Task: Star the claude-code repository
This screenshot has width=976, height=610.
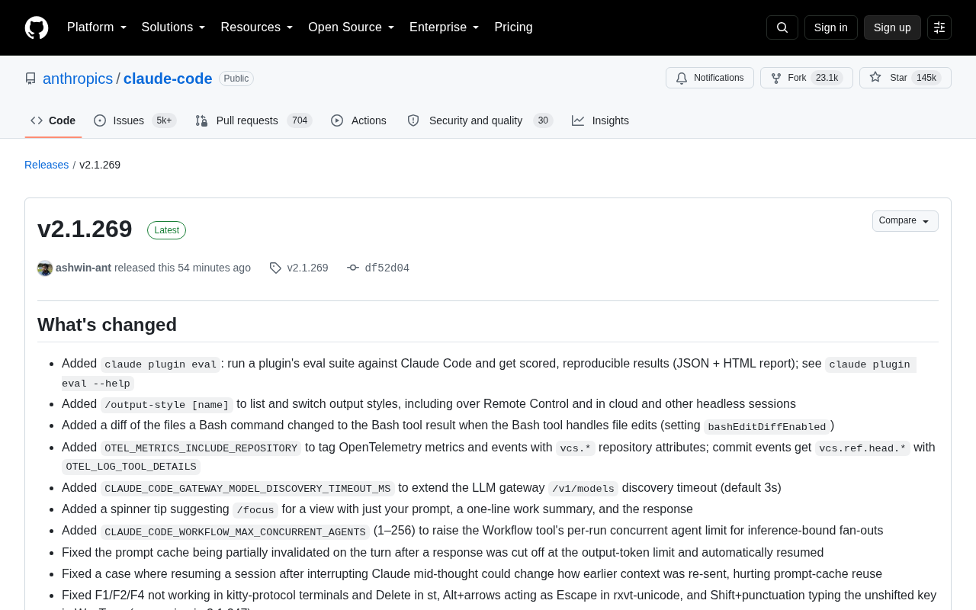Action: pos(905,78)
